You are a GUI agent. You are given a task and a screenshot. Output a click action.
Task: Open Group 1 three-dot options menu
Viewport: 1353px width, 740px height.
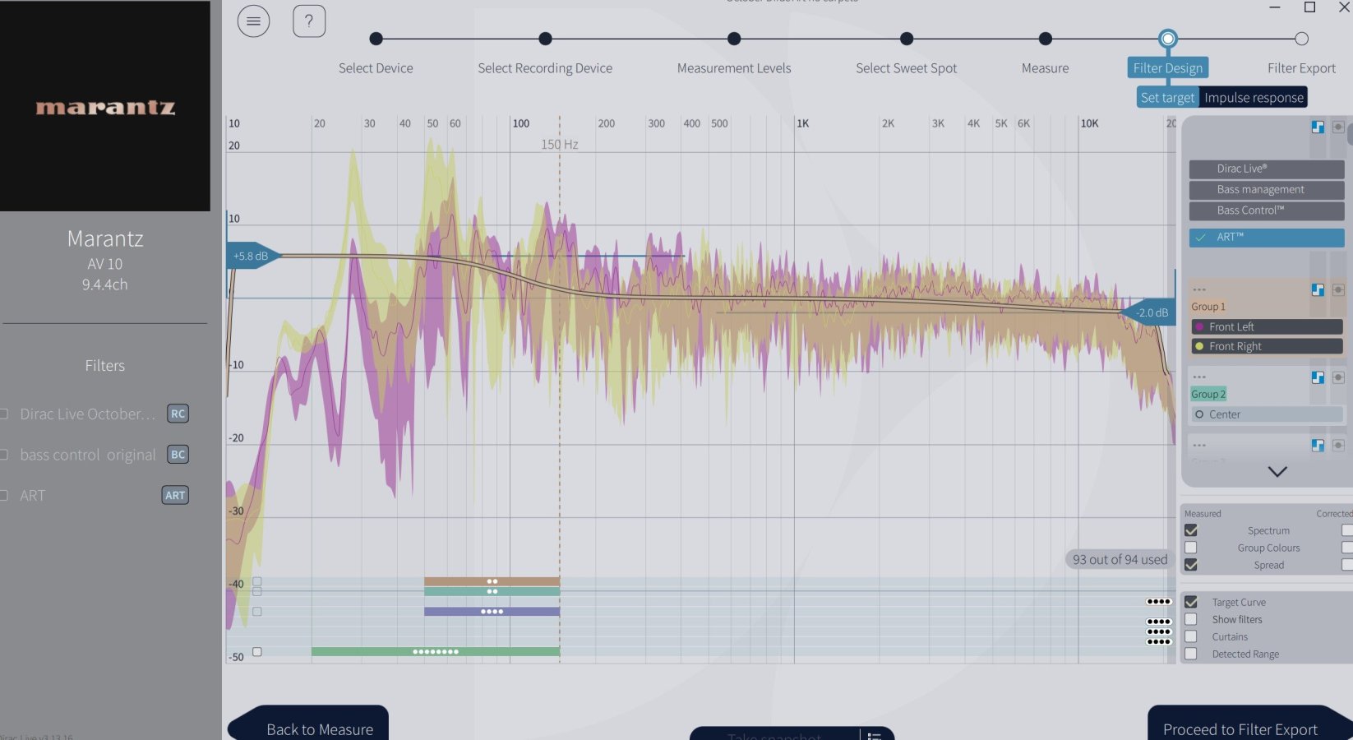(1199, 290)
